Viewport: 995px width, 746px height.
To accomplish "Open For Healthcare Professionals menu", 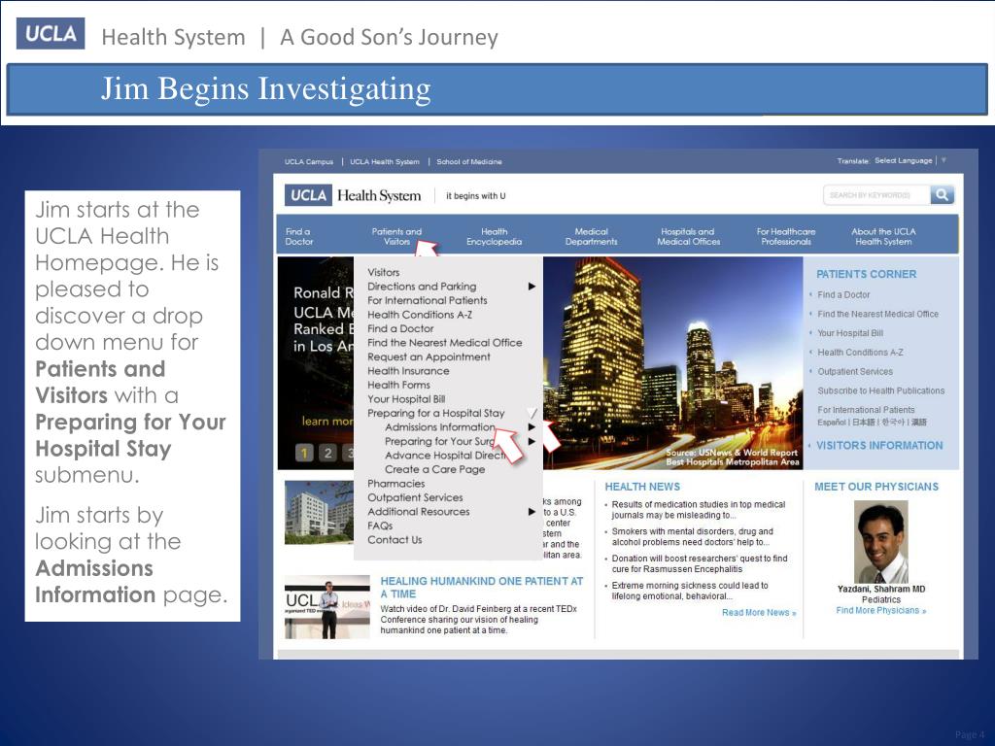I will (x=786, y=237).
